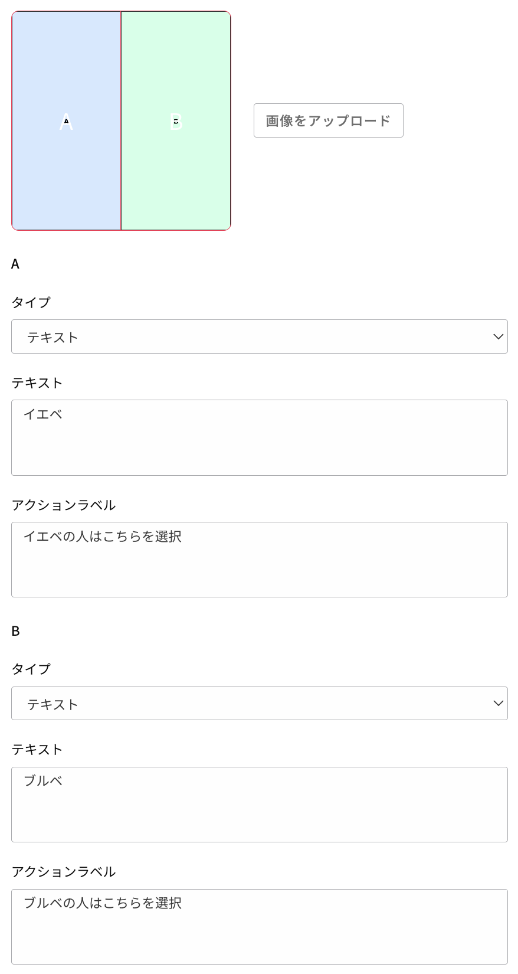
Task: Focus the テキスト field containing ブルベ
Action: pos(260,804)
